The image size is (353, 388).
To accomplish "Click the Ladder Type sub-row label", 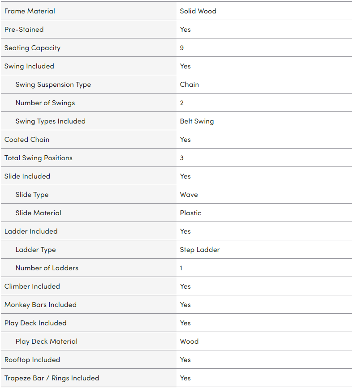I will click(x=36, y=250).
